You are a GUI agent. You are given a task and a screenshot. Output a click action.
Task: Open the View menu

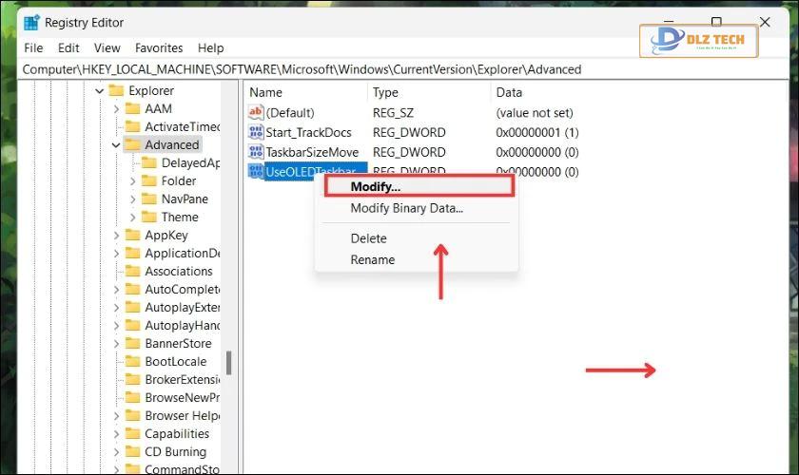click(x=107, y=47)
